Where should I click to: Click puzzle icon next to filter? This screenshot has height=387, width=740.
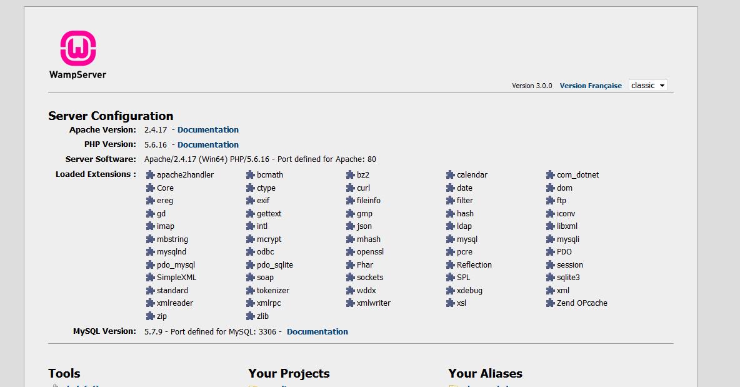point(451,201)
